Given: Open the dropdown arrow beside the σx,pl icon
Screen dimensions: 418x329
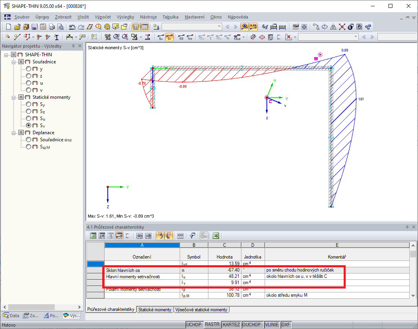Looking at the screenshot, I should point(243,37).
